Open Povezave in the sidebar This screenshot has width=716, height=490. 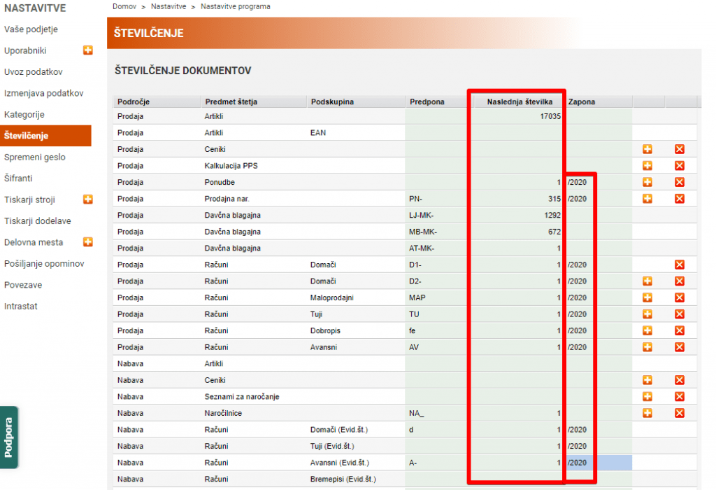click(23, 285)
